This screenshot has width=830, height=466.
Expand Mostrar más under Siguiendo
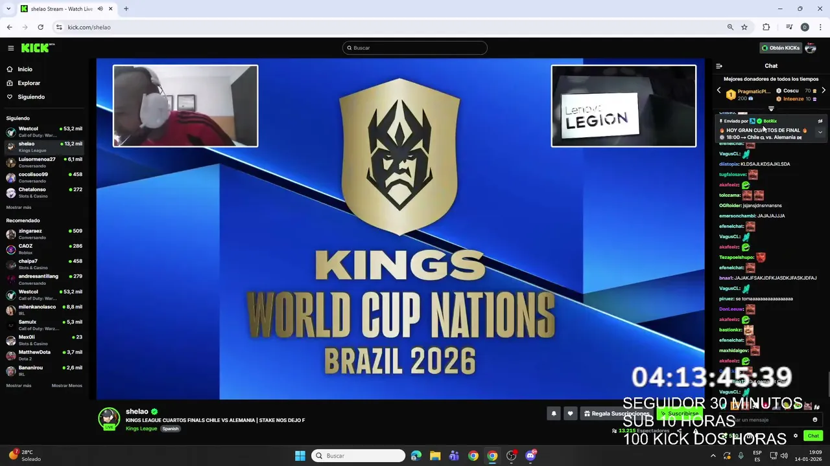(19, 207)
